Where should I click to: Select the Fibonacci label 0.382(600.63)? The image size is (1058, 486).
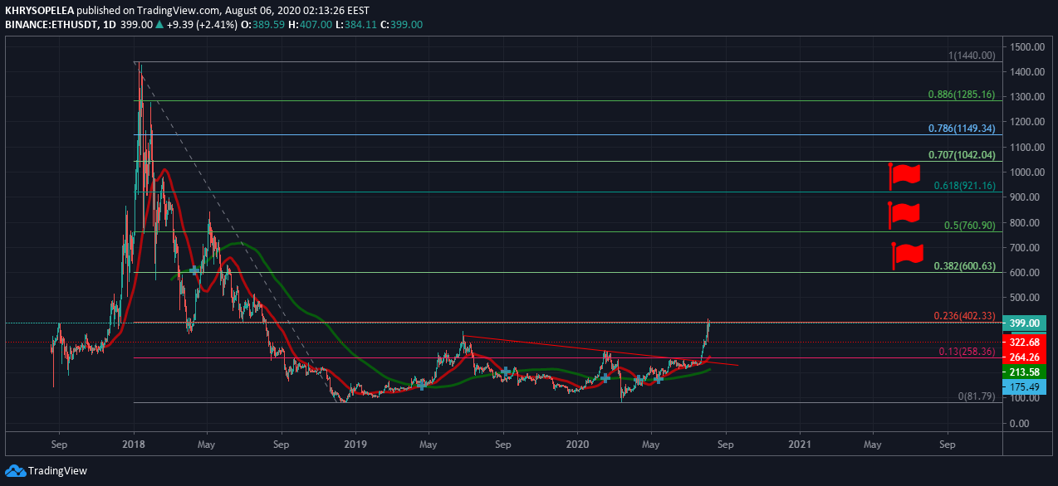pos(964,266)
